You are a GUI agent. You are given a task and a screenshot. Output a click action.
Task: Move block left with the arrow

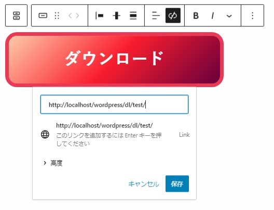coord(70,16)
